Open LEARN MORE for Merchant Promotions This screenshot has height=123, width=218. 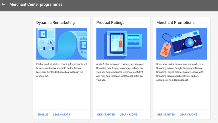pyautogui.click(x=188, y=115)
